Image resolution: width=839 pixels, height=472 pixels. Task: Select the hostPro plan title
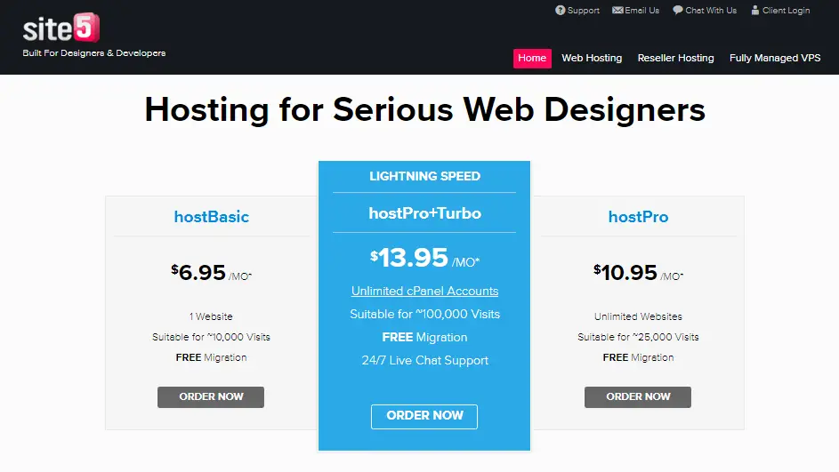pyautogui.click(x=638, y=217)
